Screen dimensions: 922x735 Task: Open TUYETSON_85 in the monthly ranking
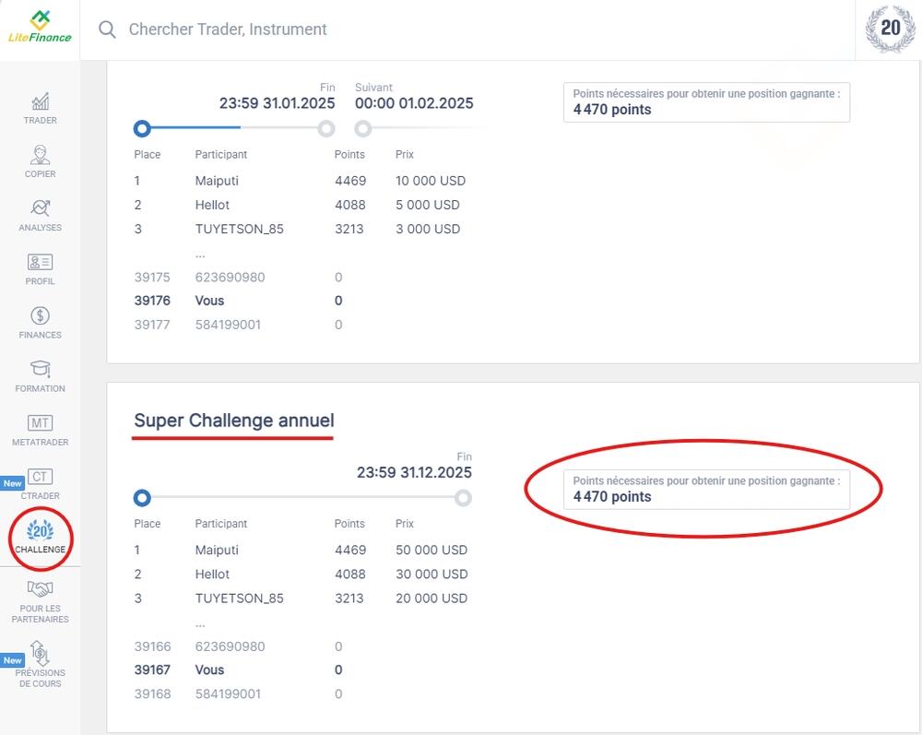(x=240, y=230)
